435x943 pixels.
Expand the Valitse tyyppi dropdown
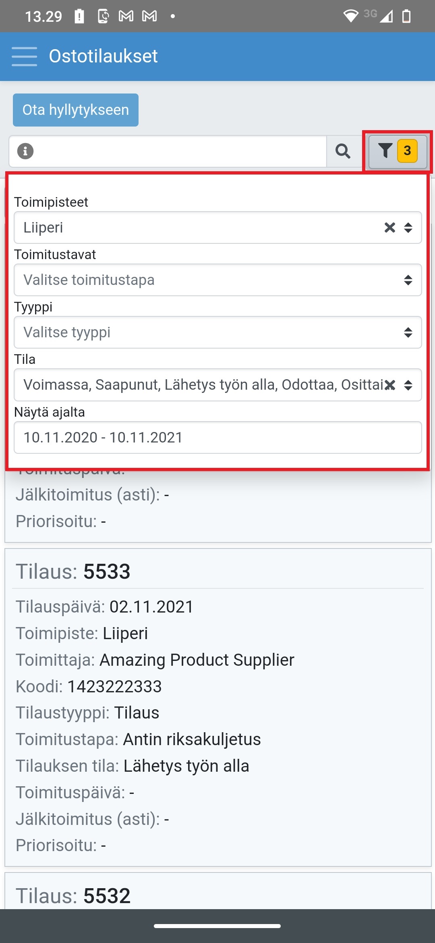(217, 332)
